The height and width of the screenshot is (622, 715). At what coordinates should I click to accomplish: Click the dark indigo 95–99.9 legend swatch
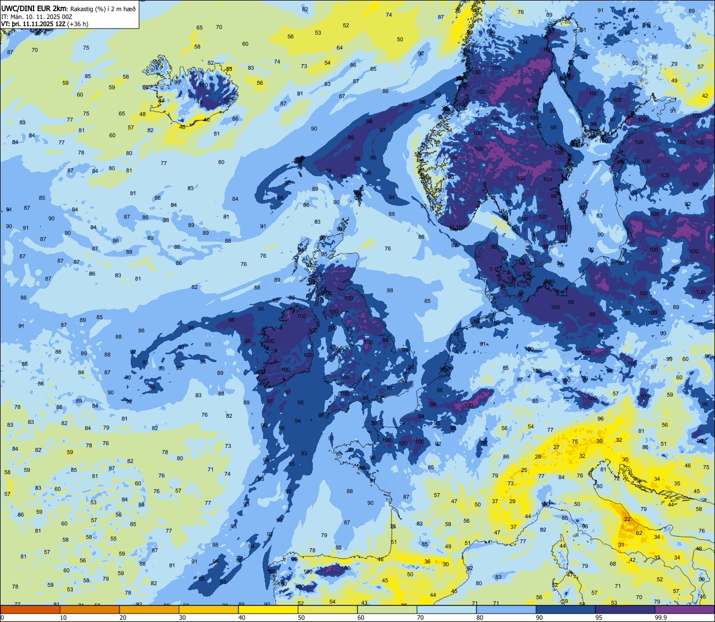[x=625, y=610]
